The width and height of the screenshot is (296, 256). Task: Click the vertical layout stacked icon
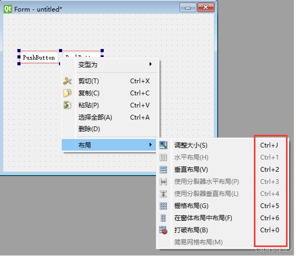point(163,169)
